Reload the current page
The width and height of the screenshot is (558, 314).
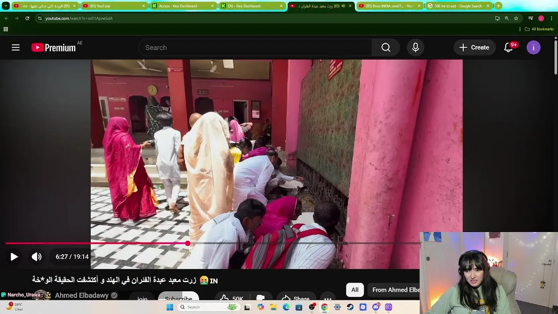[27, 18]
